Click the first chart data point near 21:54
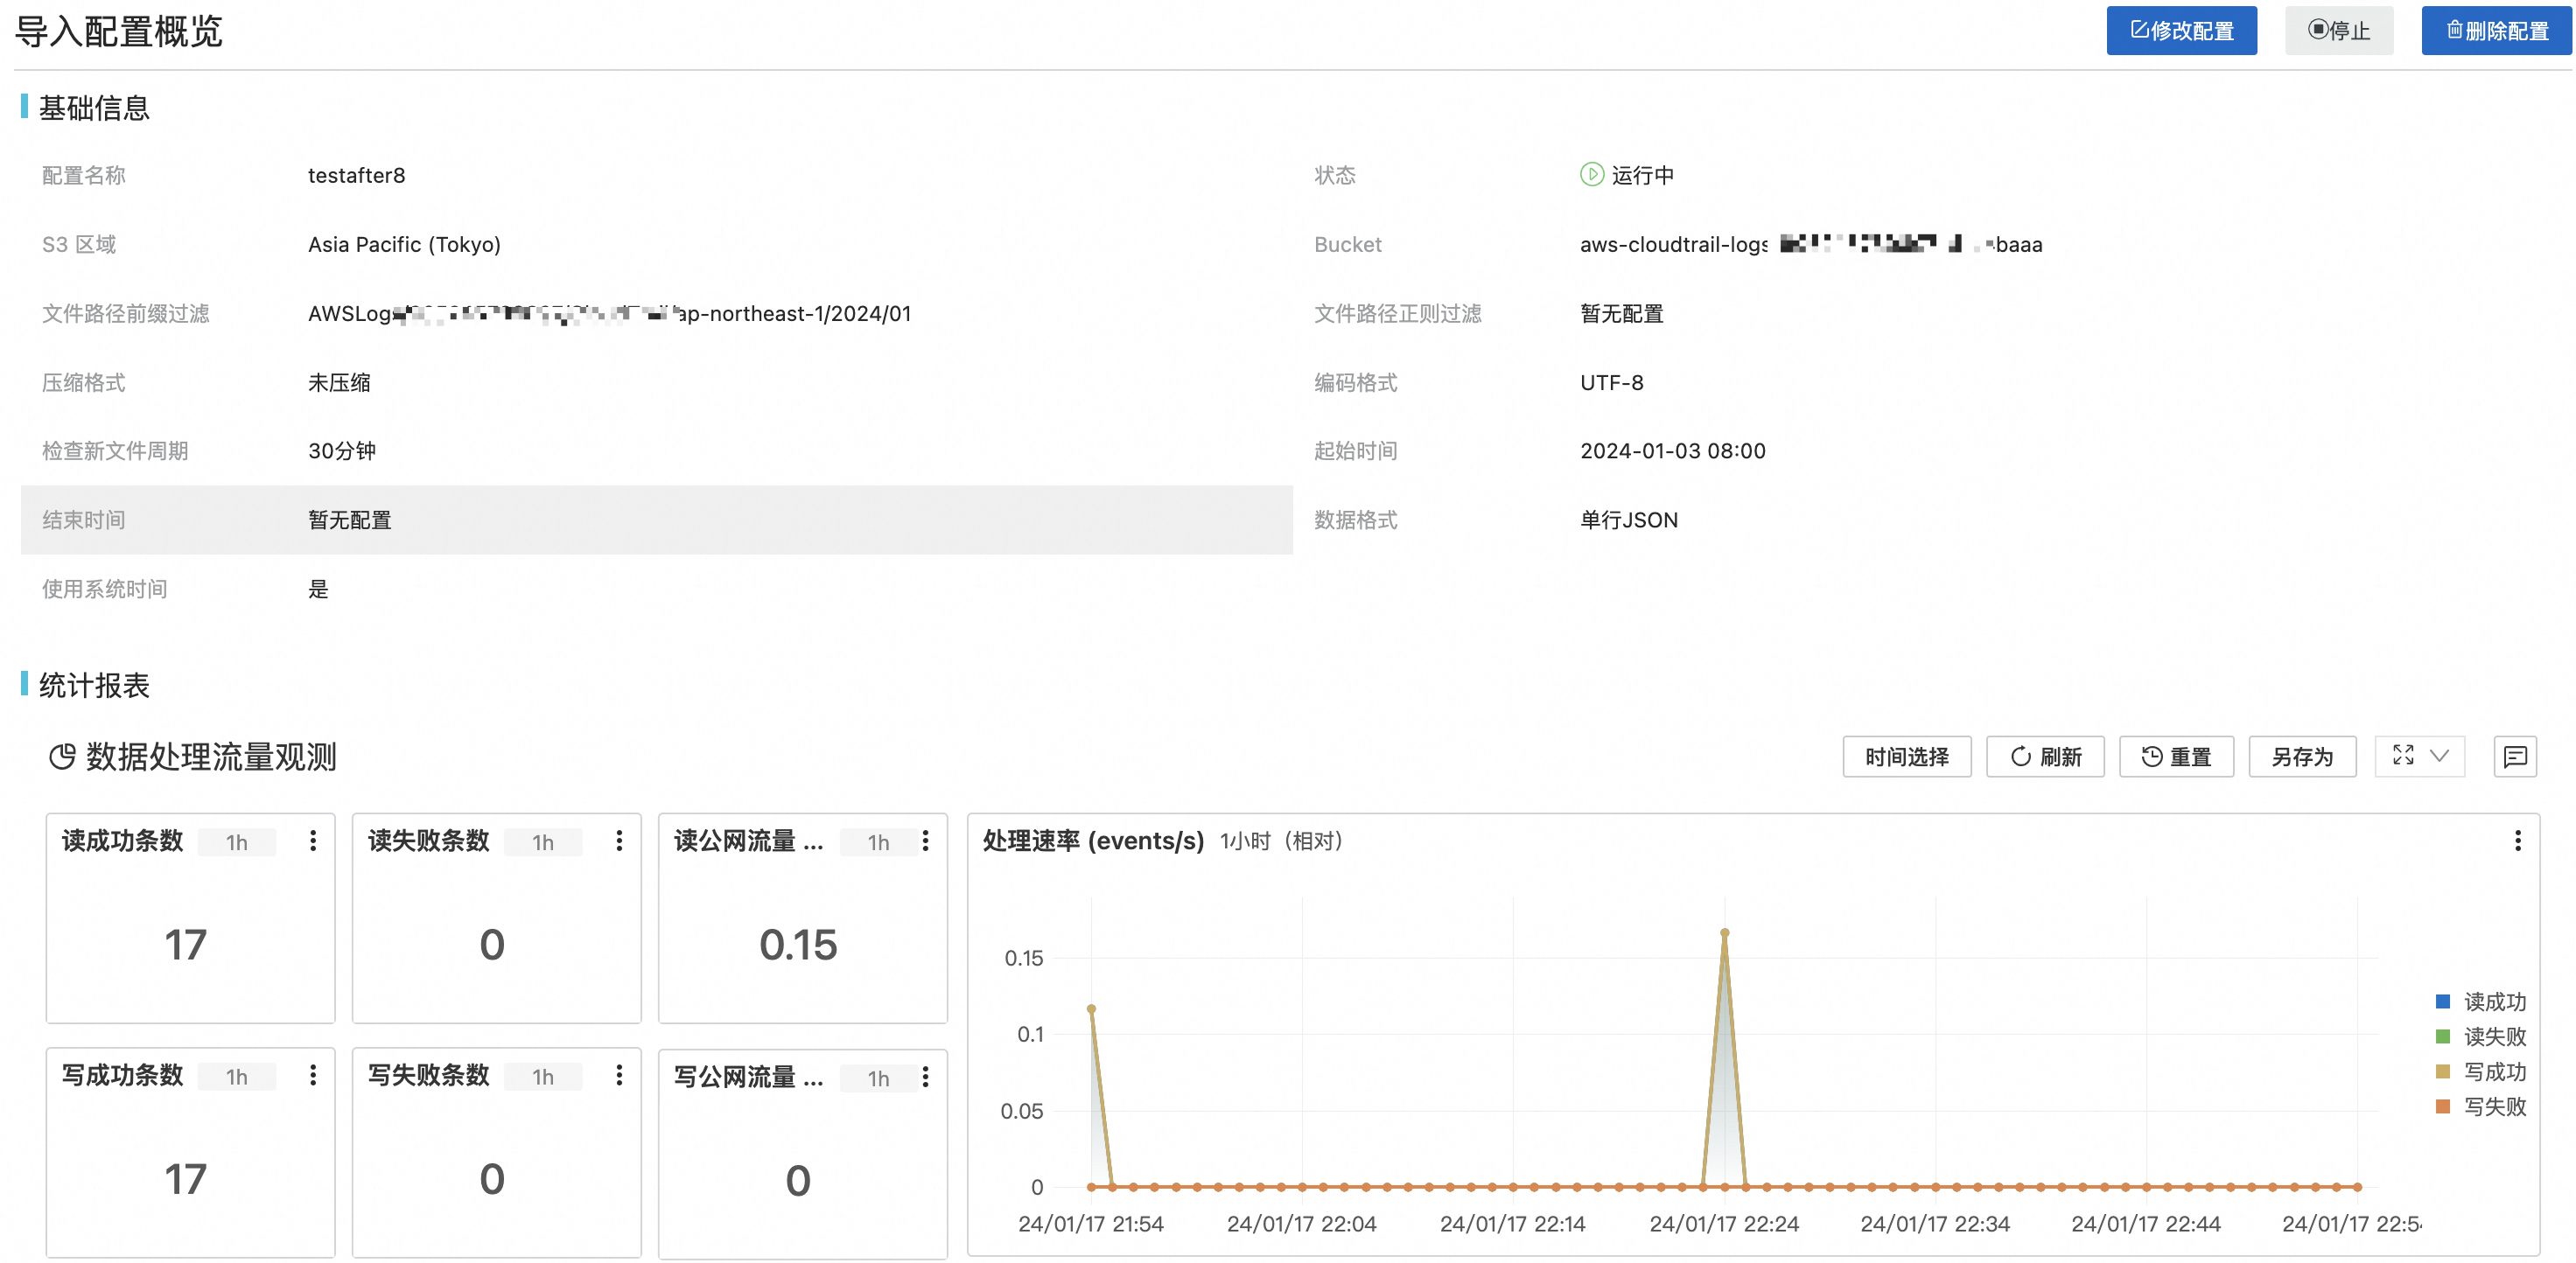Viewport: 2576px width, 1263px height. 1091,1009
